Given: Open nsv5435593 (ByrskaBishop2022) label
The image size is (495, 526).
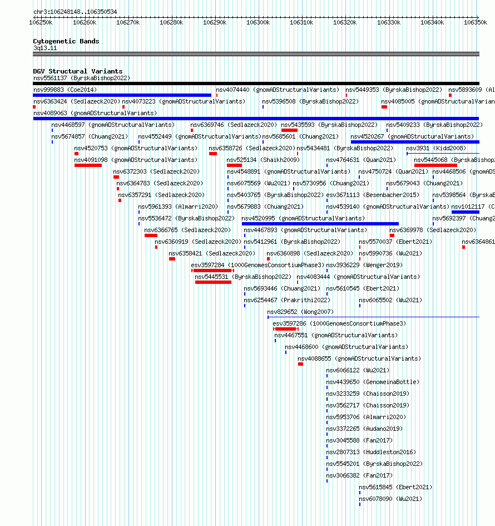Looking at the screenshot, I should coord(329,125).
